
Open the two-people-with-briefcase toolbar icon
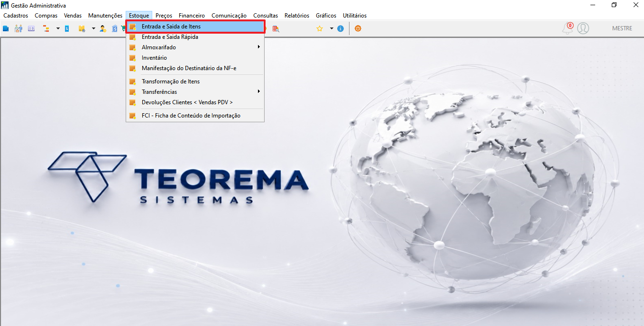[x=18, y=28]
